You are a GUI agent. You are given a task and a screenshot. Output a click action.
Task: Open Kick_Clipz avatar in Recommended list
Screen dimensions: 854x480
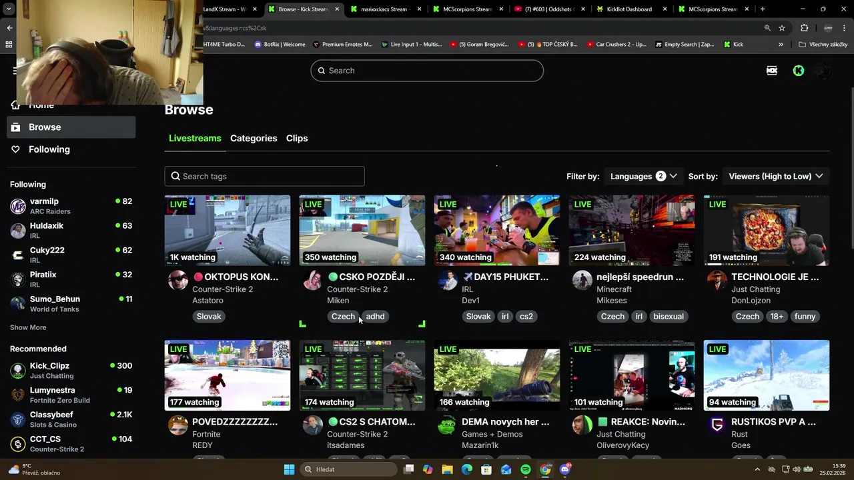(x=18, y=371)
